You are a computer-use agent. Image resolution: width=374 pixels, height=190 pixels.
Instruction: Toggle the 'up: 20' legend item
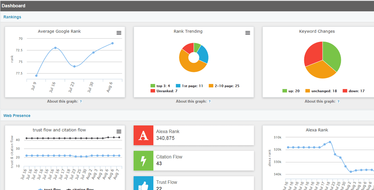291,91
